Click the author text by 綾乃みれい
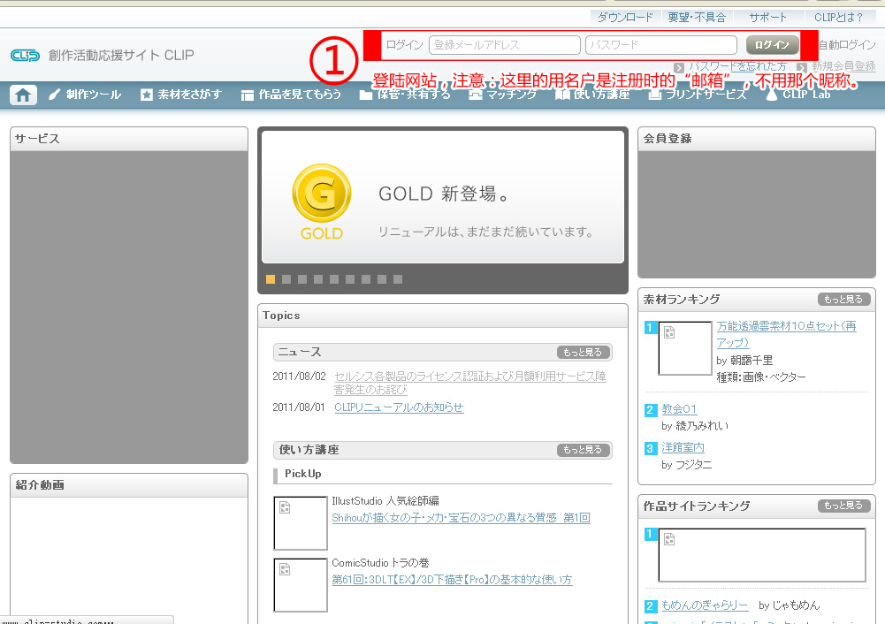Screen dimensions: 885x624 pyautogui.click(x=695, y=426)
